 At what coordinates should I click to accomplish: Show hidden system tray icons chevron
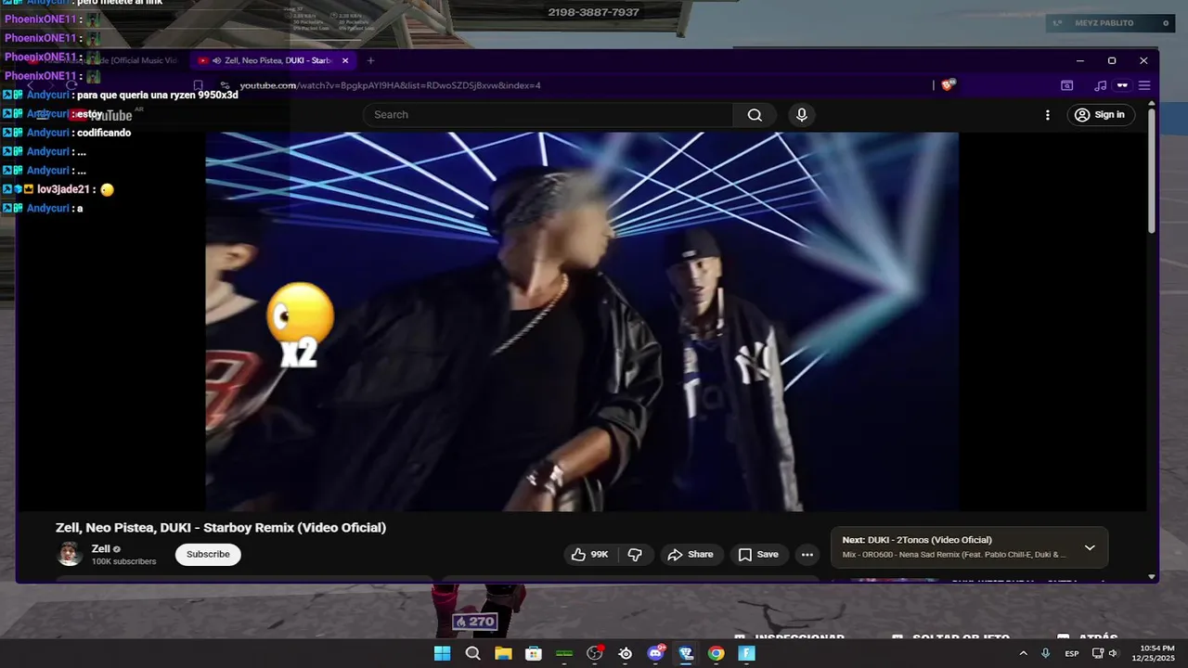pyautogui.click(x=1024, y=653)
